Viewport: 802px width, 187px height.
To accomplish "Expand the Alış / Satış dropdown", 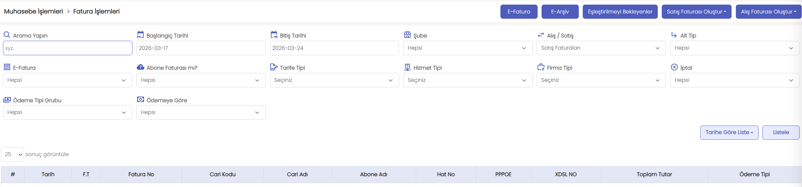I will coord(601,48).
